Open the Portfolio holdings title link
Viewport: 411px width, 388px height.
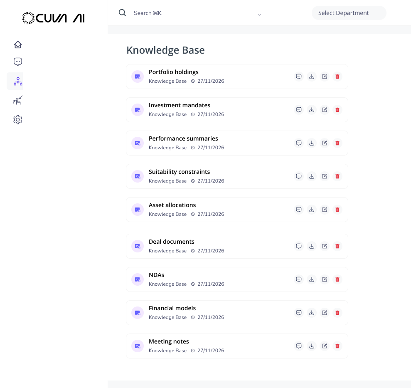pos(174,72)
